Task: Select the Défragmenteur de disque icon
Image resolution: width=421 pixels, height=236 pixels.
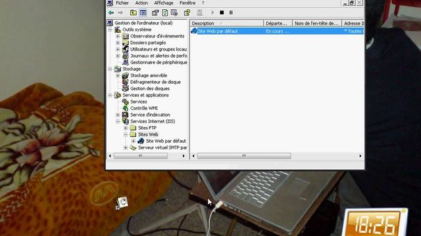Action: coord(126,82)
